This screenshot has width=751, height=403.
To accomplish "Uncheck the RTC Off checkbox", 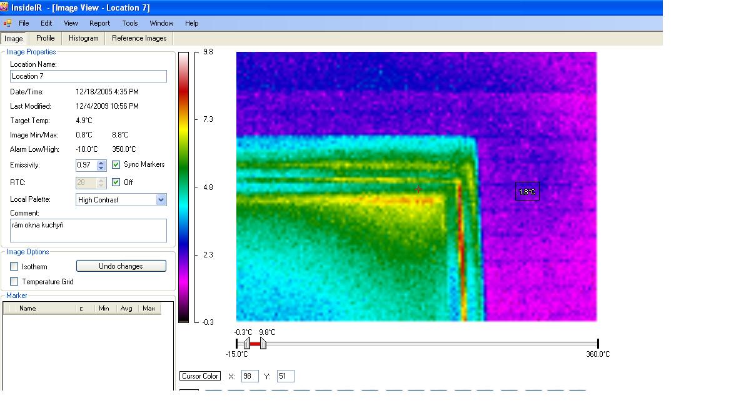I will coord(116,182).
